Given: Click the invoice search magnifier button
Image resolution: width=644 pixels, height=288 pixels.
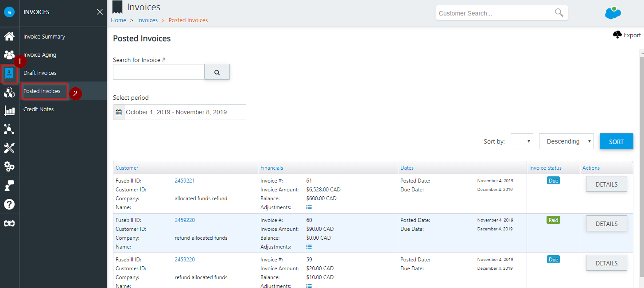Looking at the screenshot, I should click(x=217, y=72).
